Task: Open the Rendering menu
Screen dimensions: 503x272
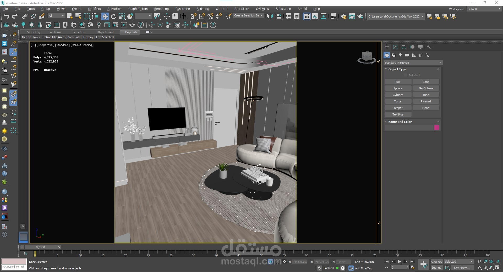Action: pos(161,9)
